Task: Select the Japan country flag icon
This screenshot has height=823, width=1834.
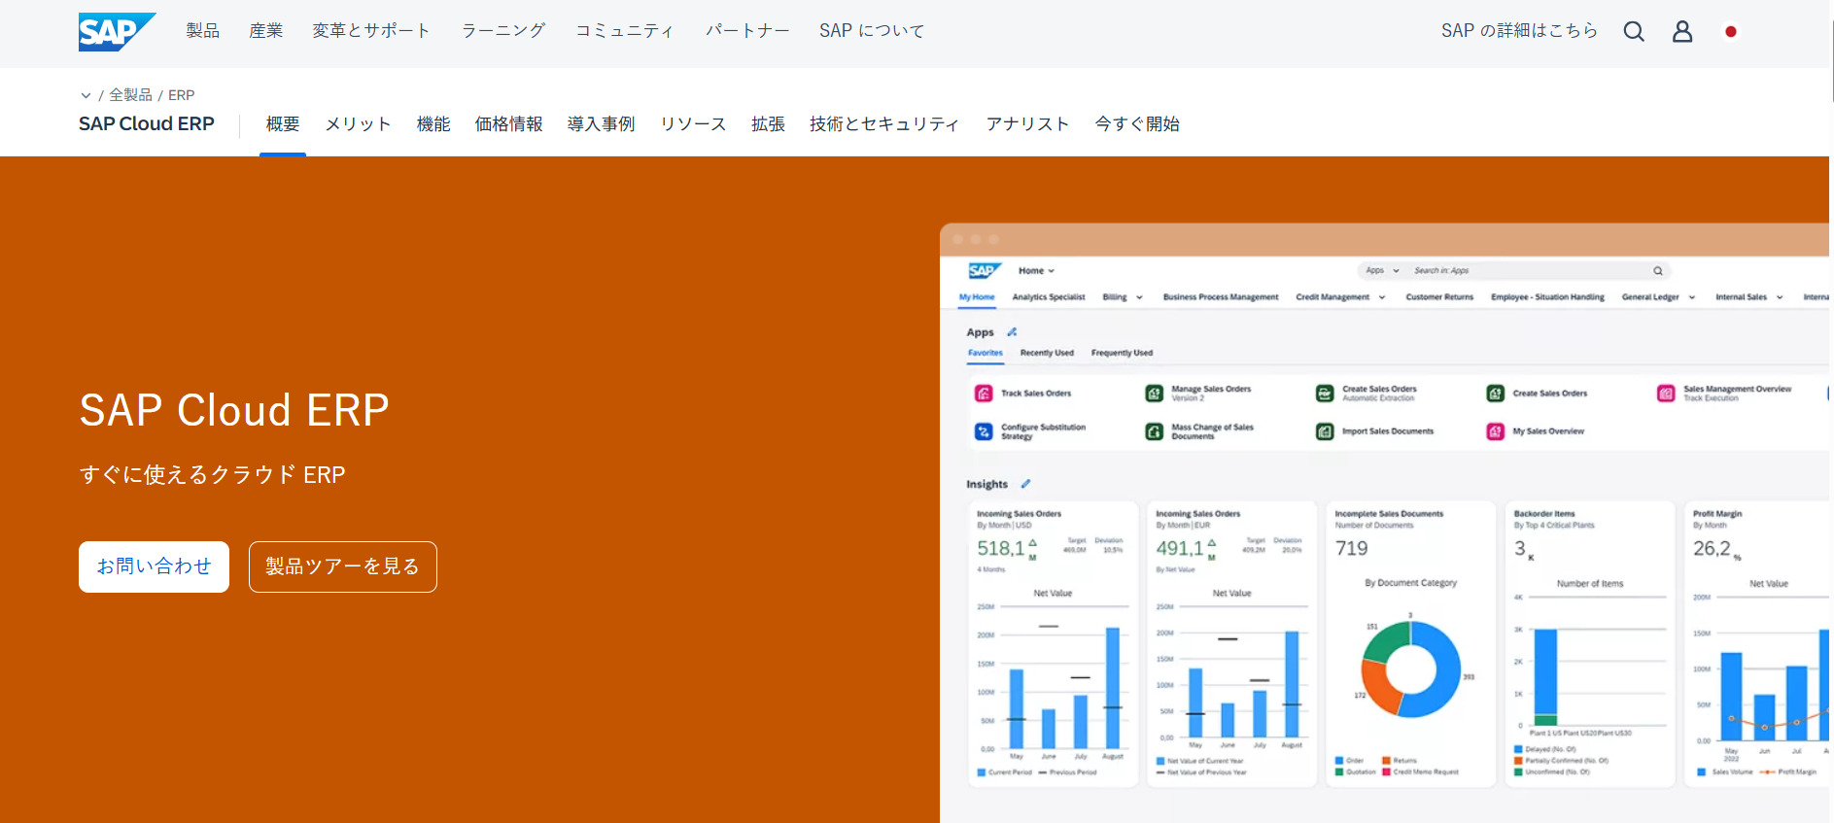Action: tap(1731, 31)
